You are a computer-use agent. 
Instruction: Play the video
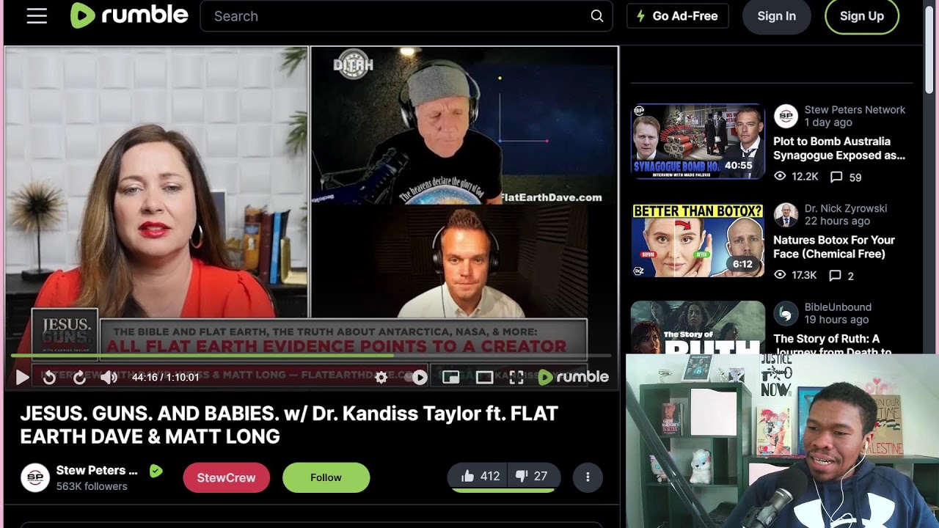click(22, 377)
